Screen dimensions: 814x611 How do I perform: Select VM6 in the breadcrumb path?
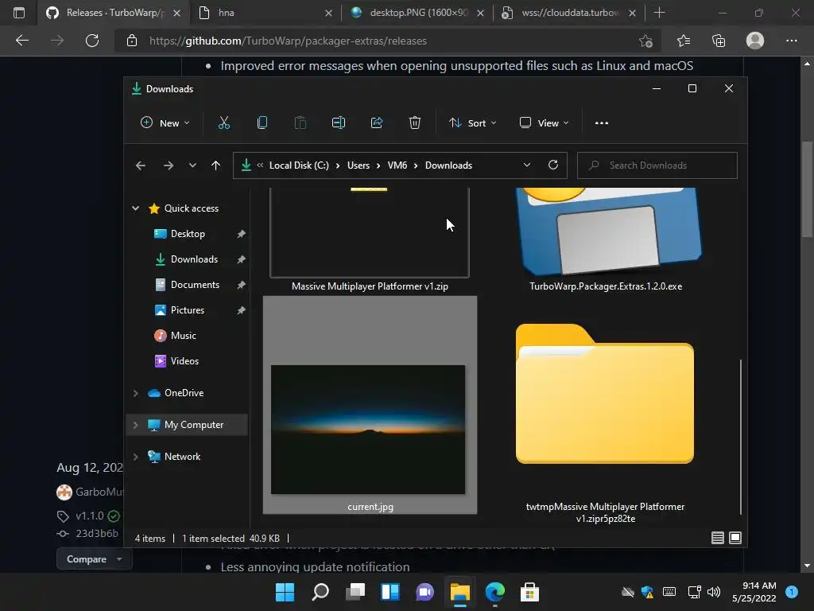click(x=397, y=165)
